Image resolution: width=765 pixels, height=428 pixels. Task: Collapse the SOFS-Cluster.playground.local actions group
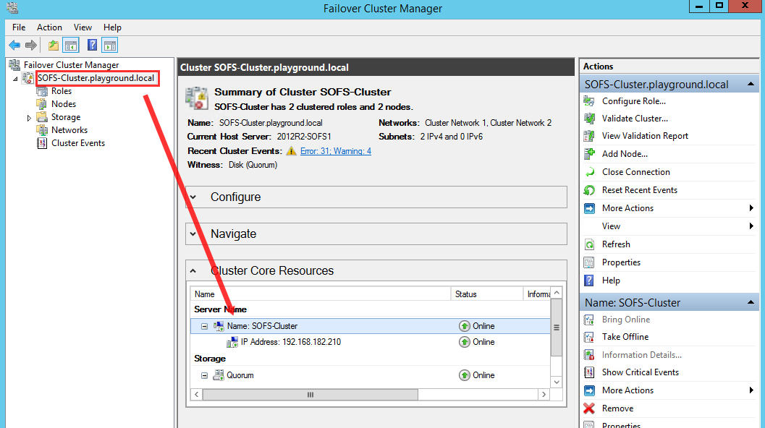tap(751, 85)
